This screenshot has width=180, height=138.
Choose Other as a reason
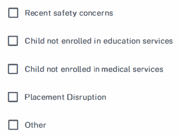tap(13, 125)
